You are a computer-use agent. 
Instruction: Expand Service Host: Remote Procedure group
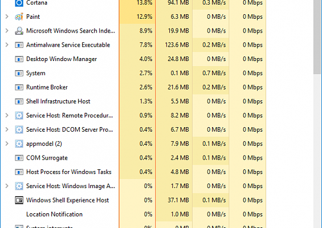(7, 116)
